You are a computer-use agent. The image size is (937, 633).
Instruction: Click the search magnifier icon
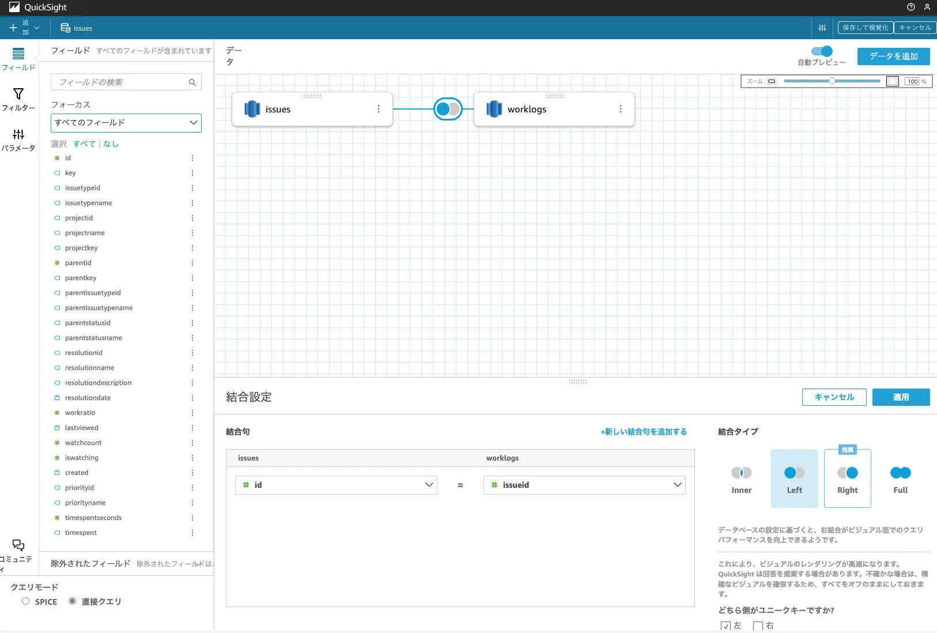click(192, 82)
